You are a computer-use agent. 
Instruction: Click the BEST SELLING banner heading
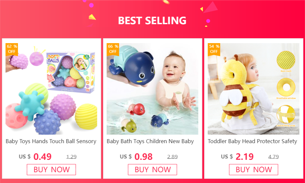pyautogui.click(x=152, y=20)
